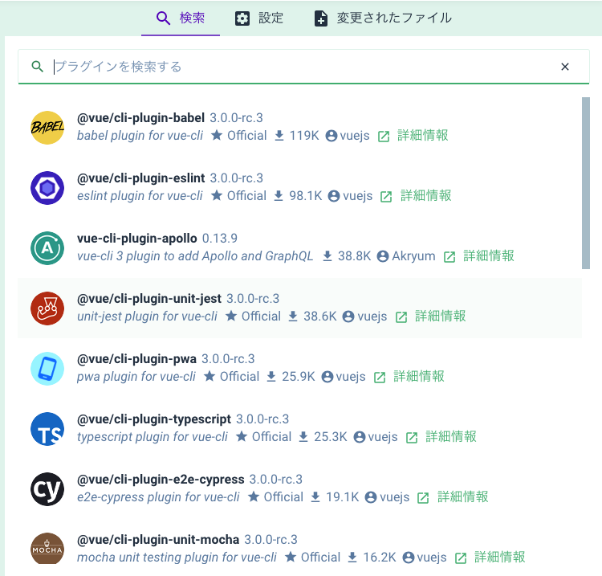This screenshot has height=576, width=602.
Task: Click 'mocha unit testing plugin for vue-cli' description
Action: (177, 558)
